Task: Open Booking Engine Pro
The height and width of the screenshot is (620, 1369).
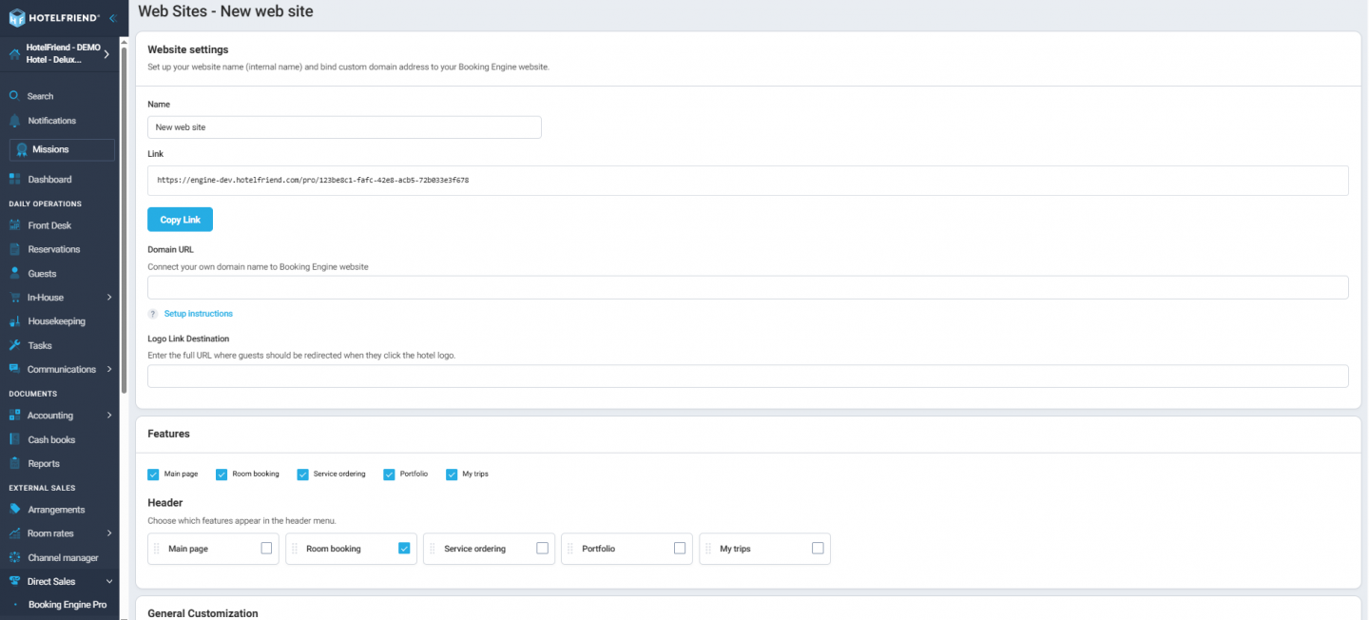Action: coord(67,604)
